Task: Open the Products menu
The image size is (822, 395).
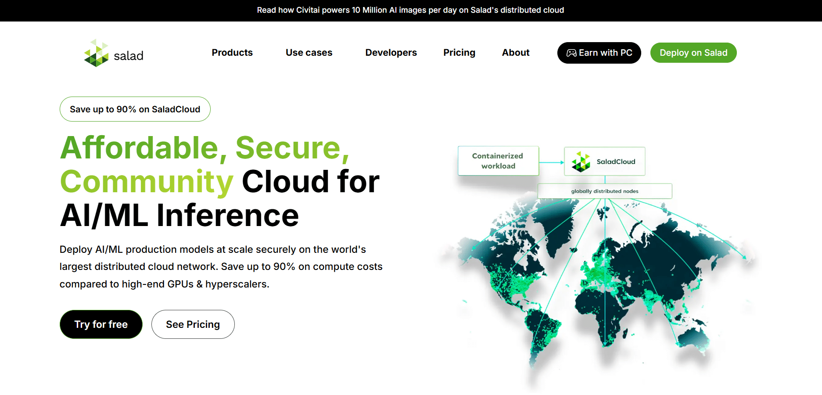Action: click(x=232, y=53)
